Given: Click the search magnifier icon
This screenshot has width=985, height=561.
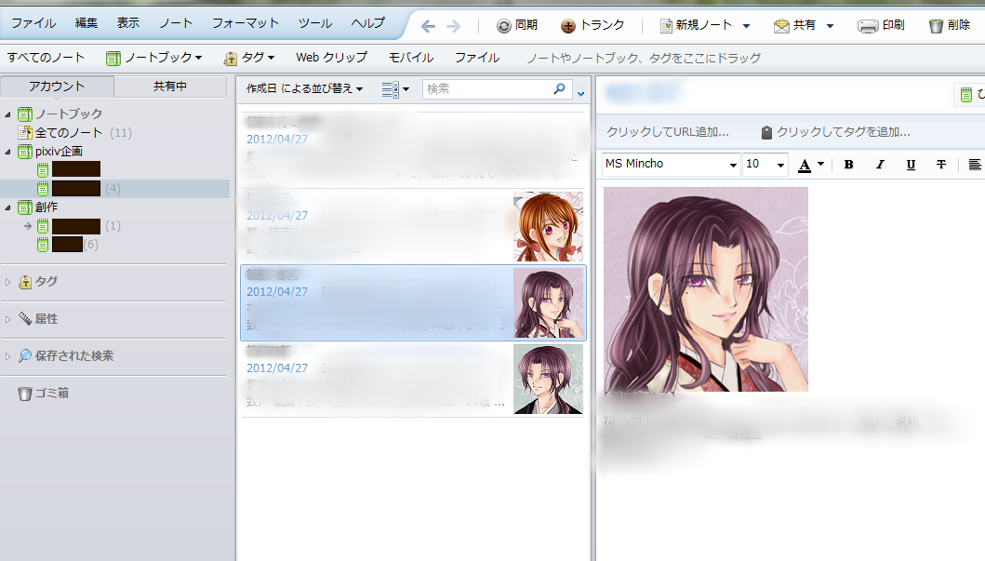Looking at the screenshot, I should pyautogui.click(x=559, y=89).
